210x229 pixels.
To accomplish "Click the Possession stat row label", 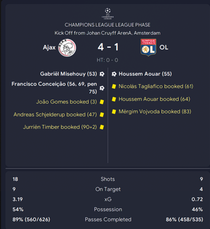I will click(x=108, y=209).
